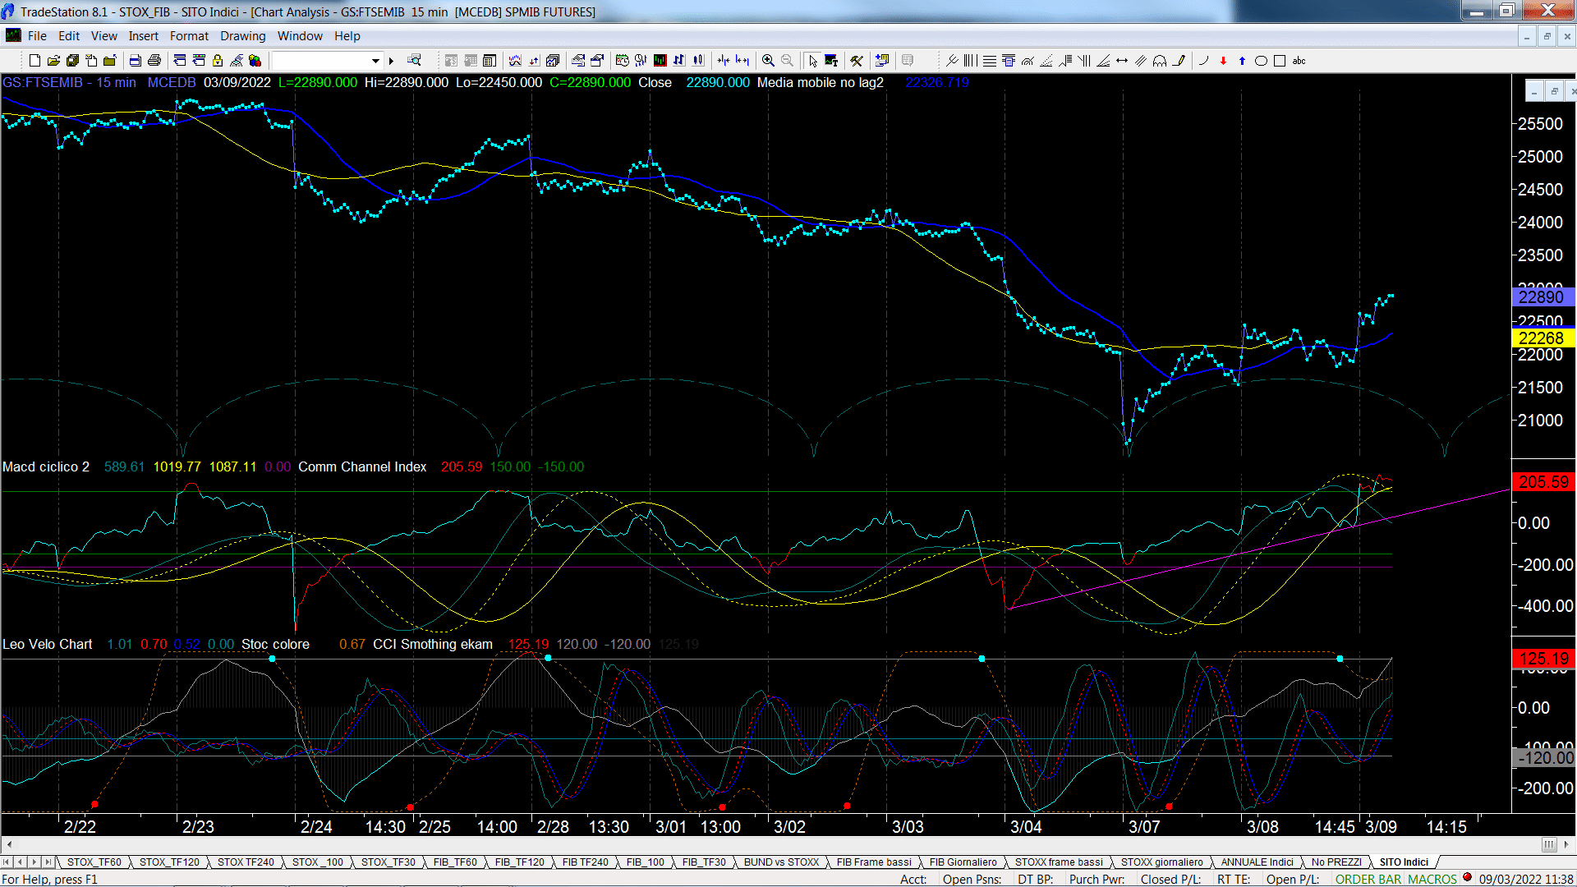Open the File menu

coord(37,36)
